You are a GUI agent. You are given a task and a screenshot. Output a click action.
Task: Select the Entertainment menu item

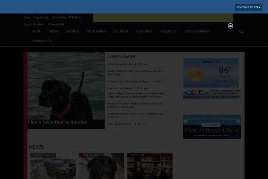point(197,31)
